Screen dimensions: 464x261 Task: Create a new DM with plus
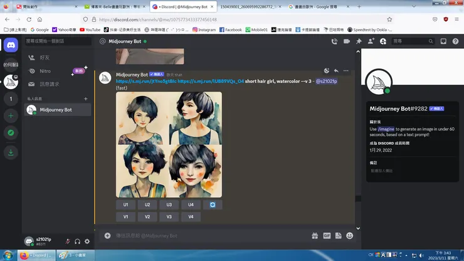click(x=85, y=99)
